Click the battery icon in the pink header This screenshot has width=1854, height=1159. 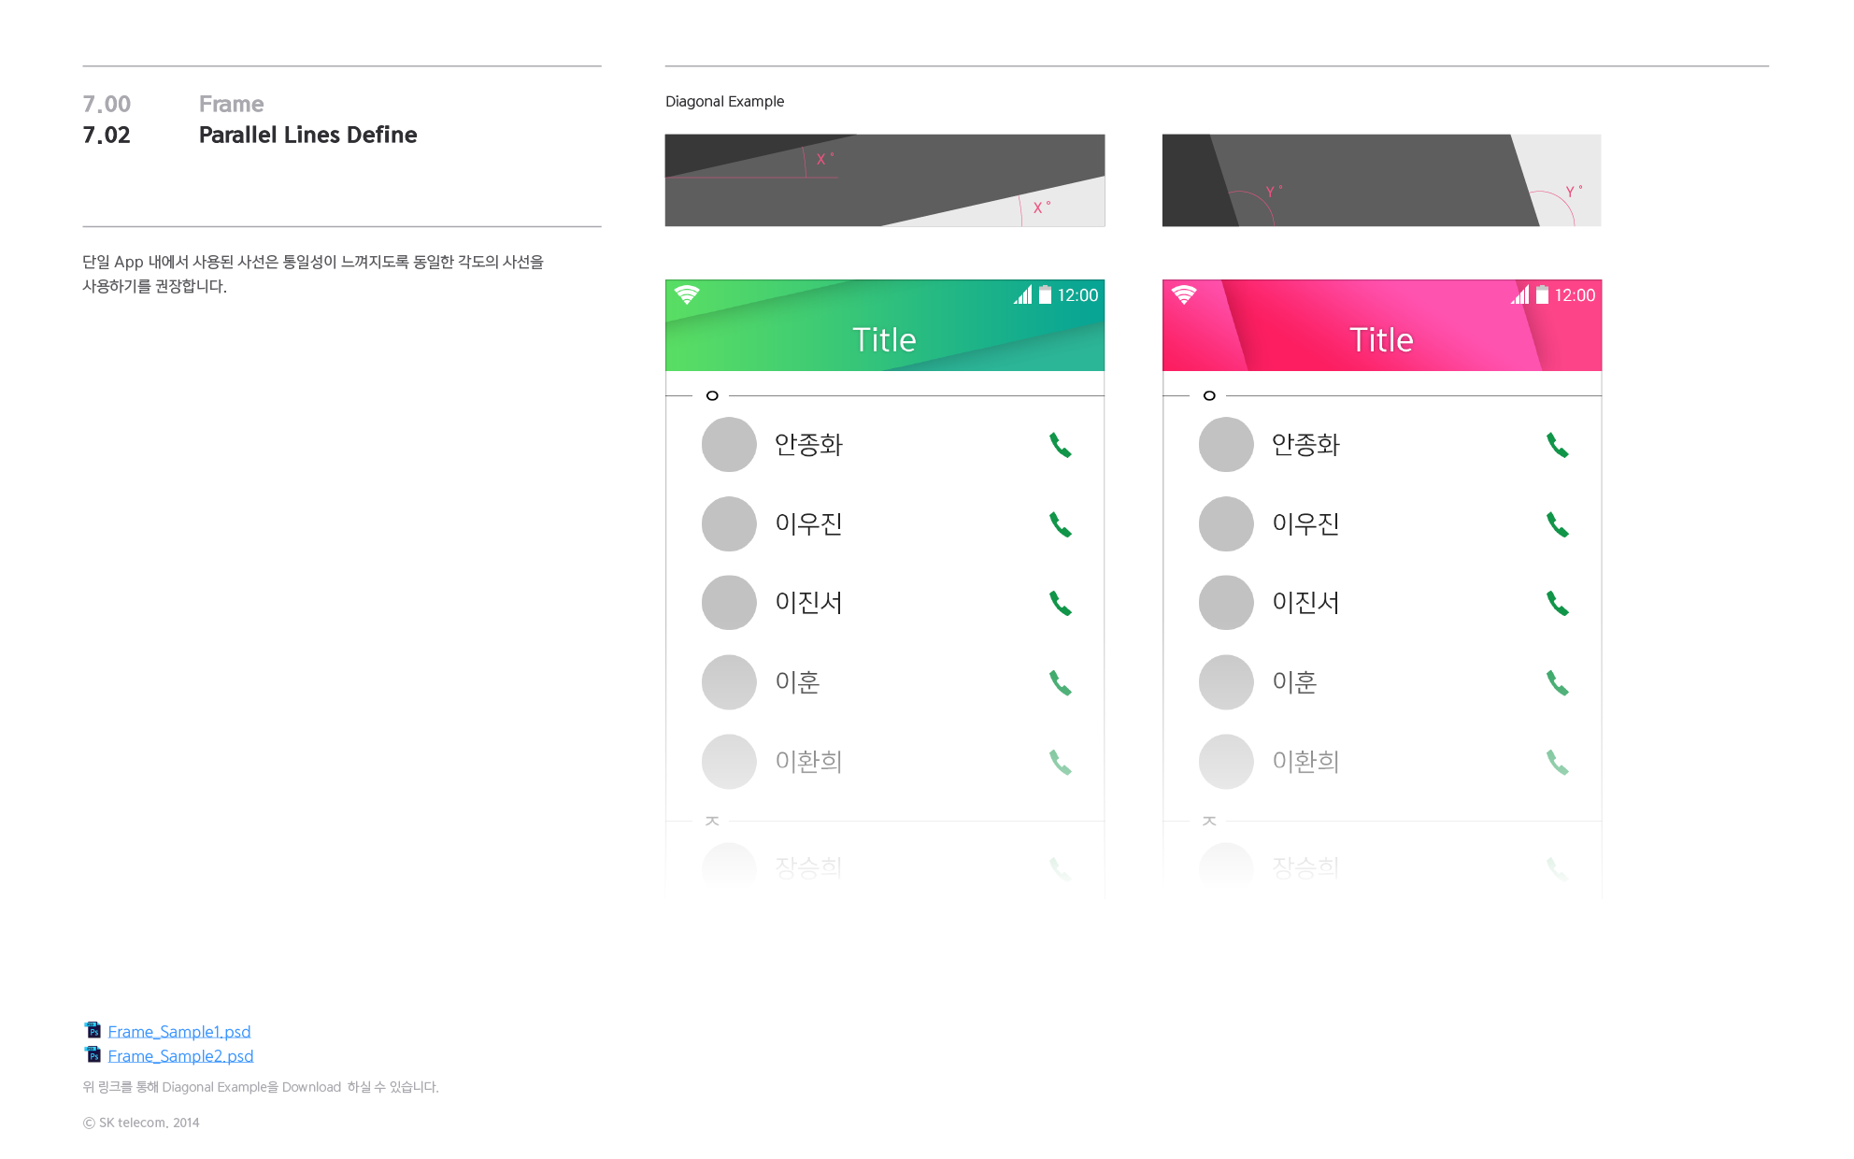click(x=1542, y=294)
